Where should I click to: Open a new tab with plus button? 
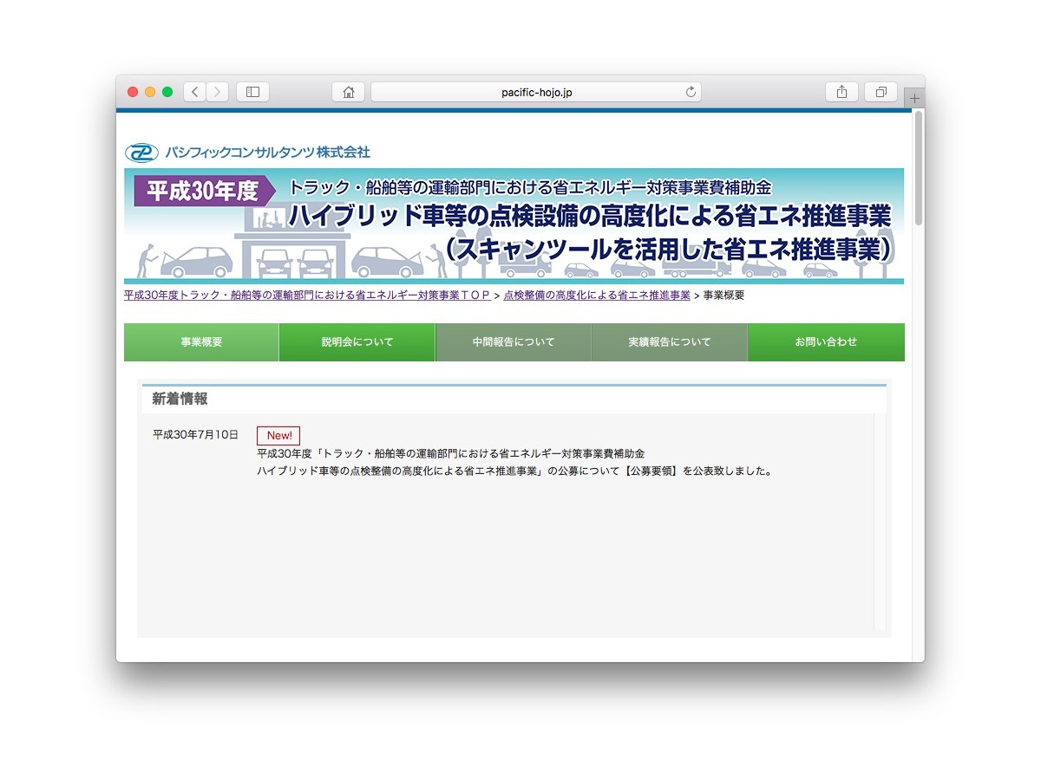point(914,99)
